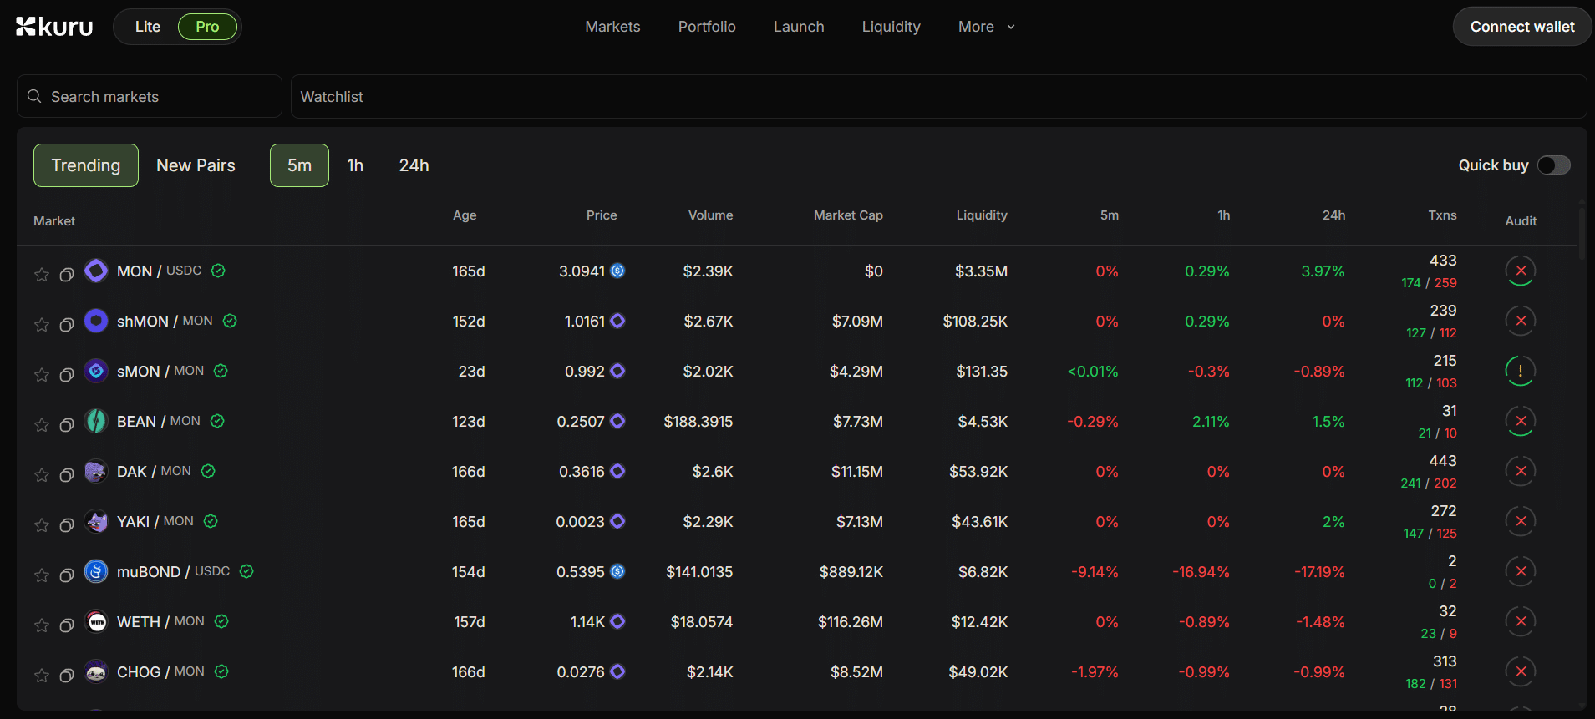
Task: Star the shMON / MON market
Action: pos(42,325)
